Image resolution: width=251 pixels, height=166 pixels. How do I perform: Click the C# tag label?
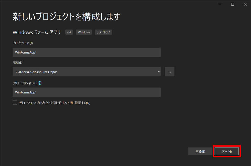(x=69, y=32)
